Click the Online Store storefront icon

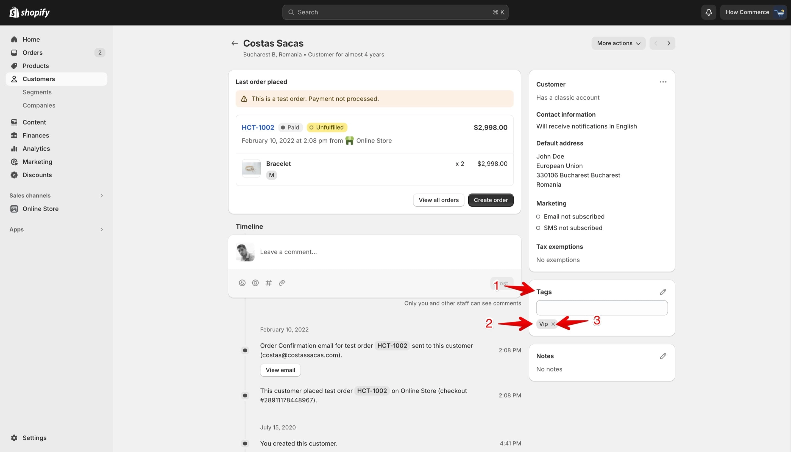coord(14,209)
